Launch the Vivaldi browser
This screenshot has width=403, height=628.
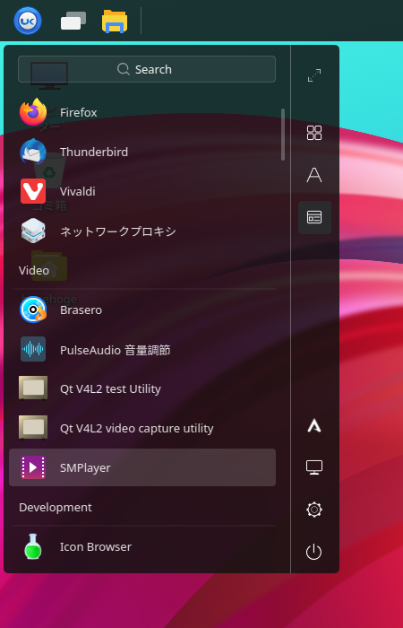[142, 191]
